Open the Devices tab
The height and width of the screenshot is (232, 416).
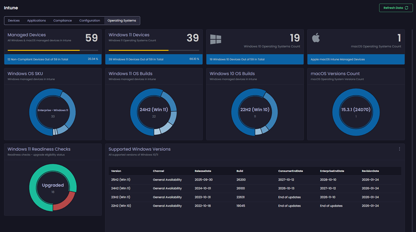(x=14, y=21)
